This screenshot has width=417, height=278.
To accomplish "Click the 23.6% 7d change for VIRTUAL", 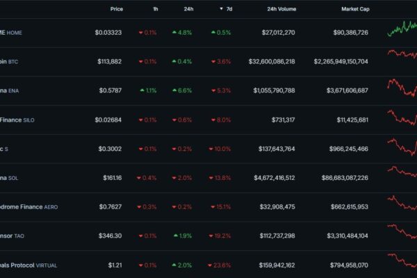I will (x=220, y=265).
